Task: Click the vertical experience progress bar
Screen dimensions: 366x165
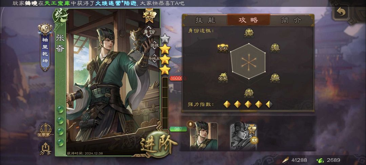Action: [165, 103]
